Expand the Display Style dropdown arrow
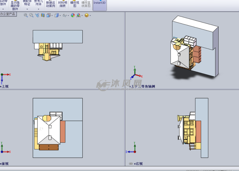The width and height of the screenshot is (239, 171). tap(60, 16)
